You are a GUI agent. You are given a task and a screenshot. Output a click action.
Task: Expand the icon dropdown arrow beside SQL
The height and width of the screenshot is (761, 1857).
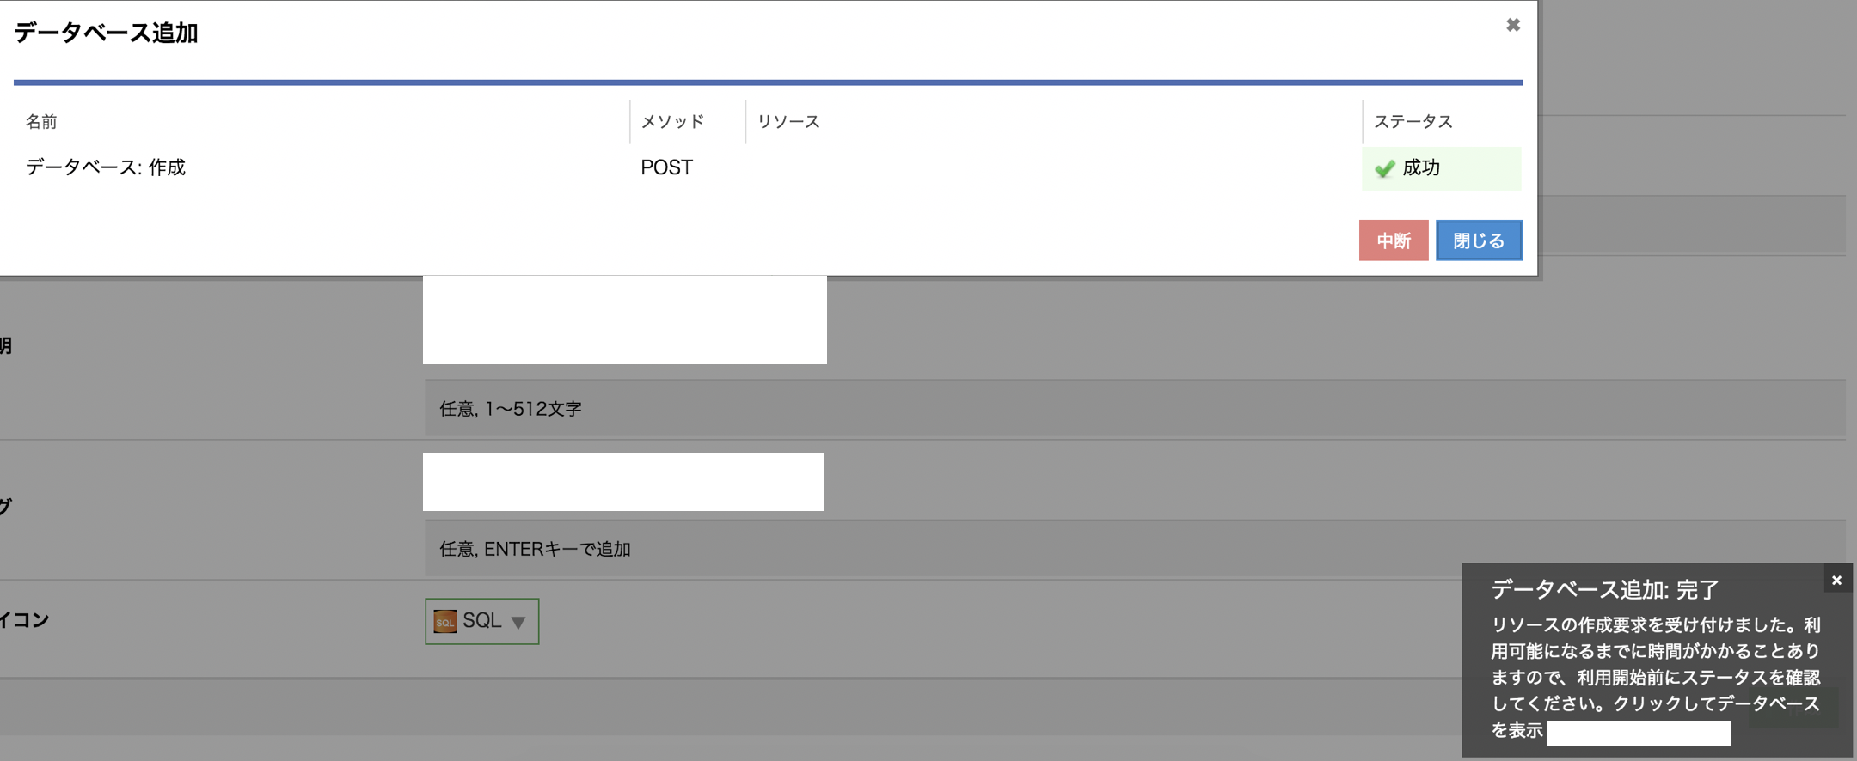click(518, 622)
